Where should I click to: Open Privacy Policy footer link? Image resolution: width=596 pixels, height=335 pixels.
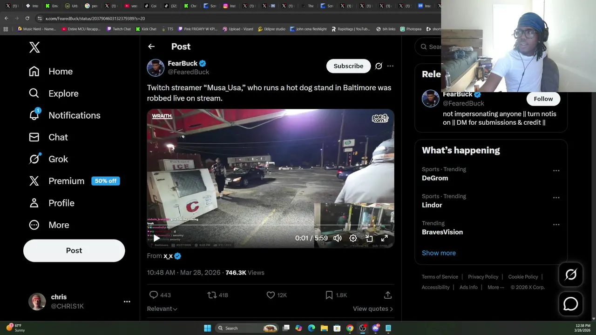[x=483, y=277]
